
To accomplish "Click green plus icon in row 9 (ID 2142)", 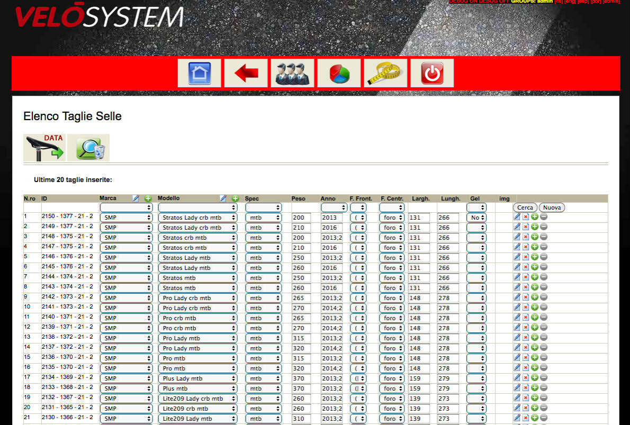I will tap(534, 297).
